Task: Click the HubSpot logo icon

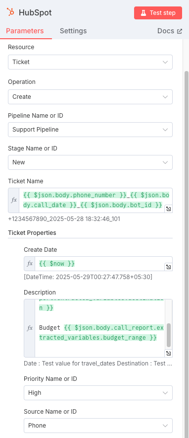Action: coord(10,12)
